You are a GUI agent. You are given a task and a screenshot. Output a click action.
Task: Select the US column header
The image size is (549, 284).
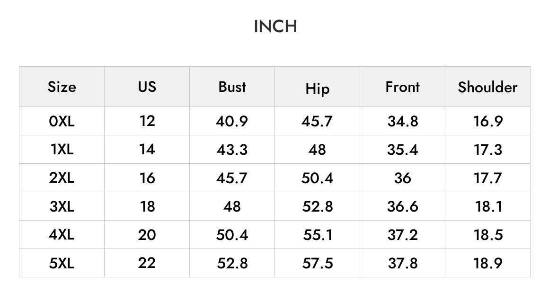[147, 87]
